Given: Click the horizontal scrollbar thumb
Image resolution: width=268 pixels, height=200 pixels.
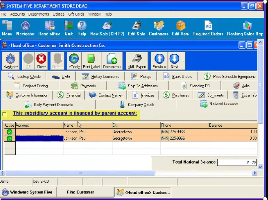Looking at the screenshot, I should [80, 173].
